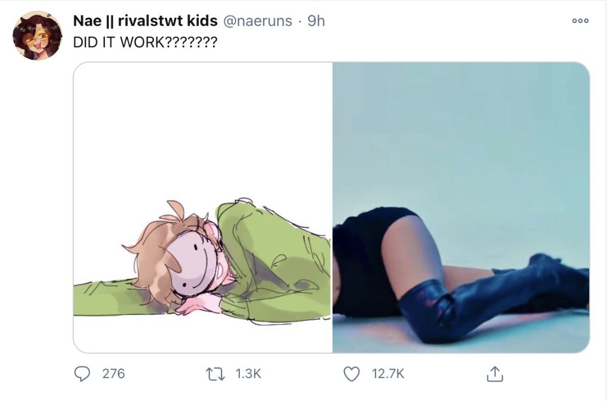
Task: Open the Nae profile avatar picture
Action: click(37, 36)
